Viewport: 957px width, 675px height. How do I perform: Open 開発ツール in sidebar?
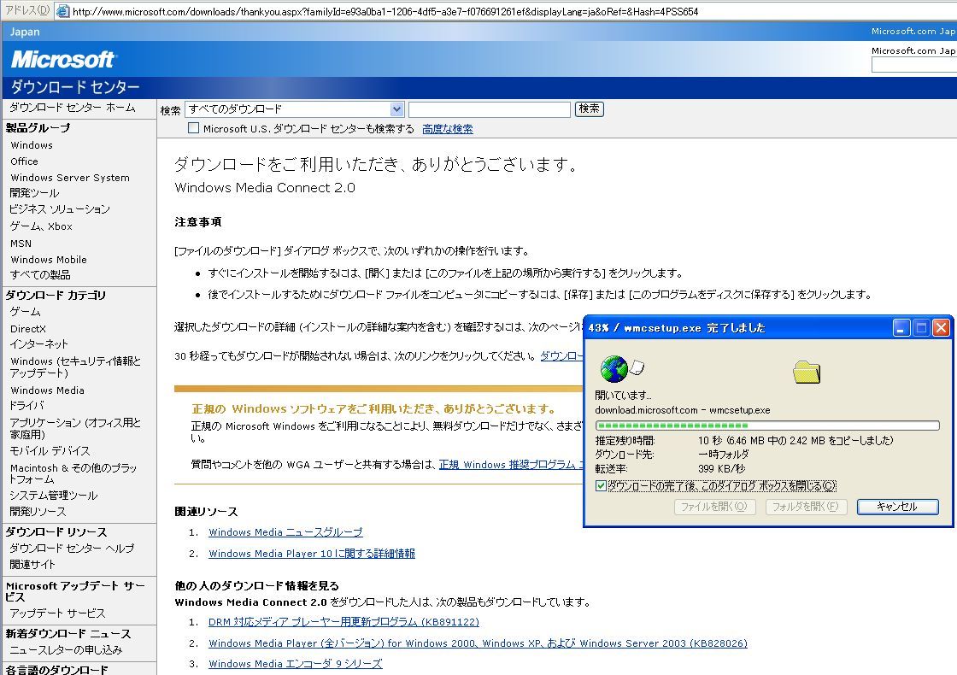[35, 193]
